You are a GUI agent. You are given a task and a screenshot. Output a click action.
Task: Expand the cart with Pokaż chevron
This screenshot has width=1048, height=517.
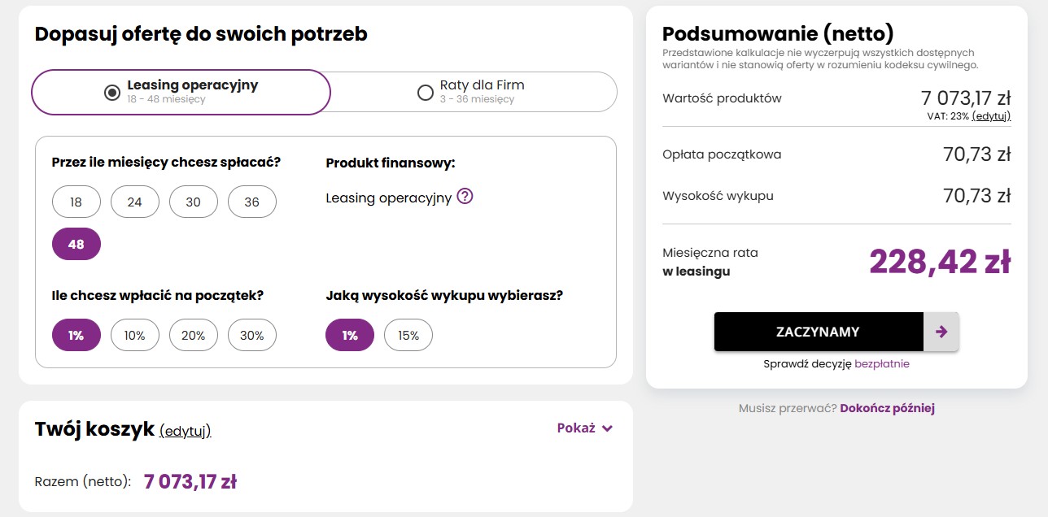click(585, 428)
